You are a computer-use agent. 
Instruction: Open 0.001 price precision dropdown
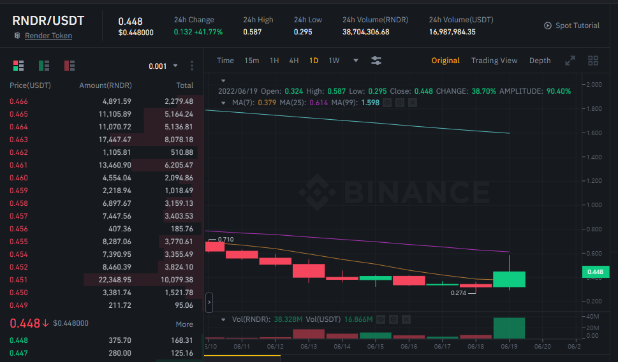pyautogui.click(x=163, y=66)
